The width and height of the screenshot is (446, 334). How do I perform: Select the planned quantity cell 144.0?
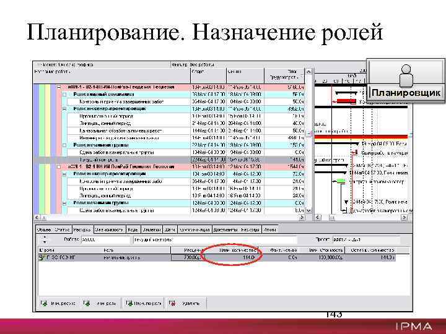click(230, 257)
